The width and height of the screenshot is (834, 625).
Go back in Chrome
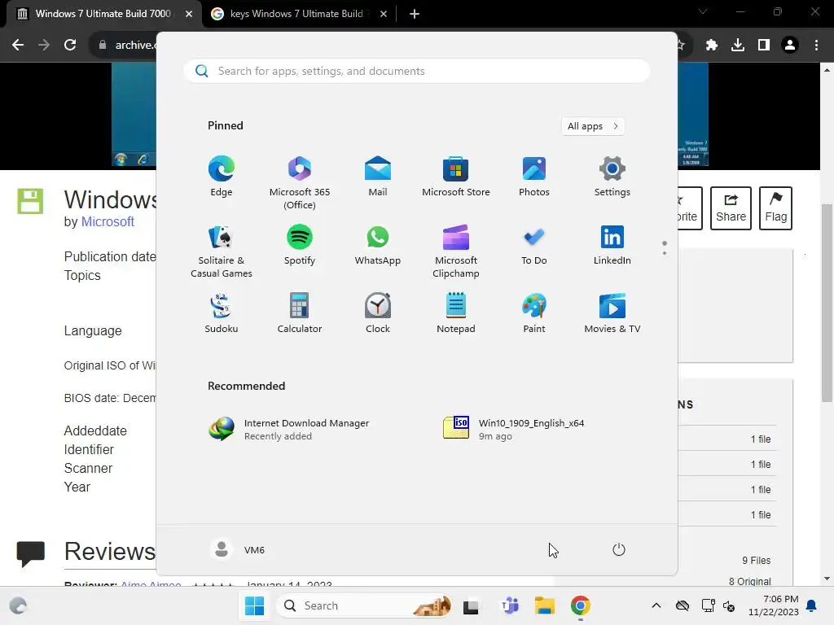(x=18, y=45)
